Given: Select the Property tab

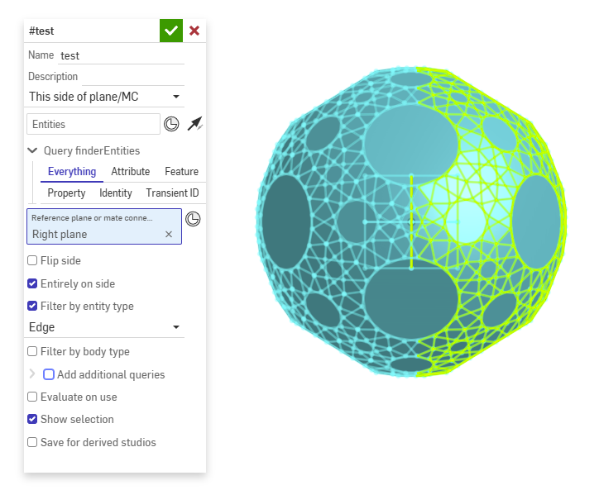Looking at the screenshot, I should pos(66,193).
